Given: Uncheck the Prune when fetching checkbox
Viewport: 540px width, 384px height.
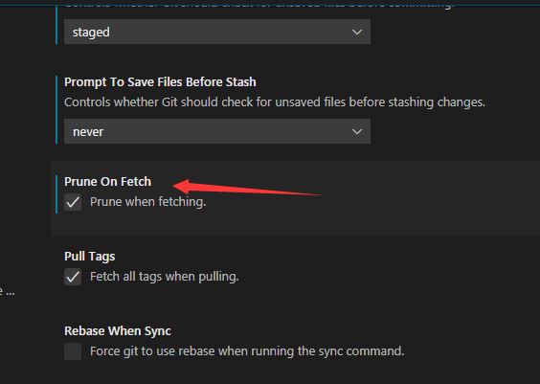Looking at the screenshot, I should click(x=73, y=202).
